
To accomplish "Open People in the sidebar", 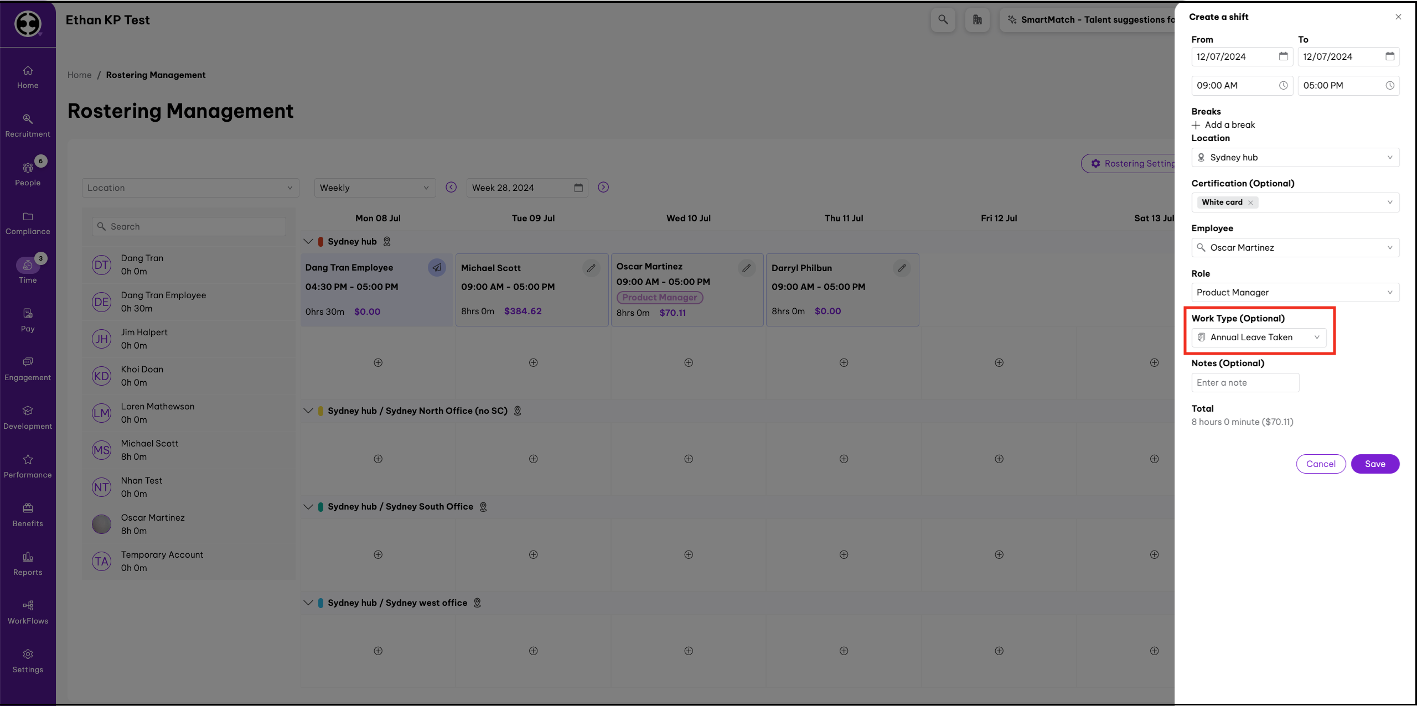I will (x=28, y=174).
